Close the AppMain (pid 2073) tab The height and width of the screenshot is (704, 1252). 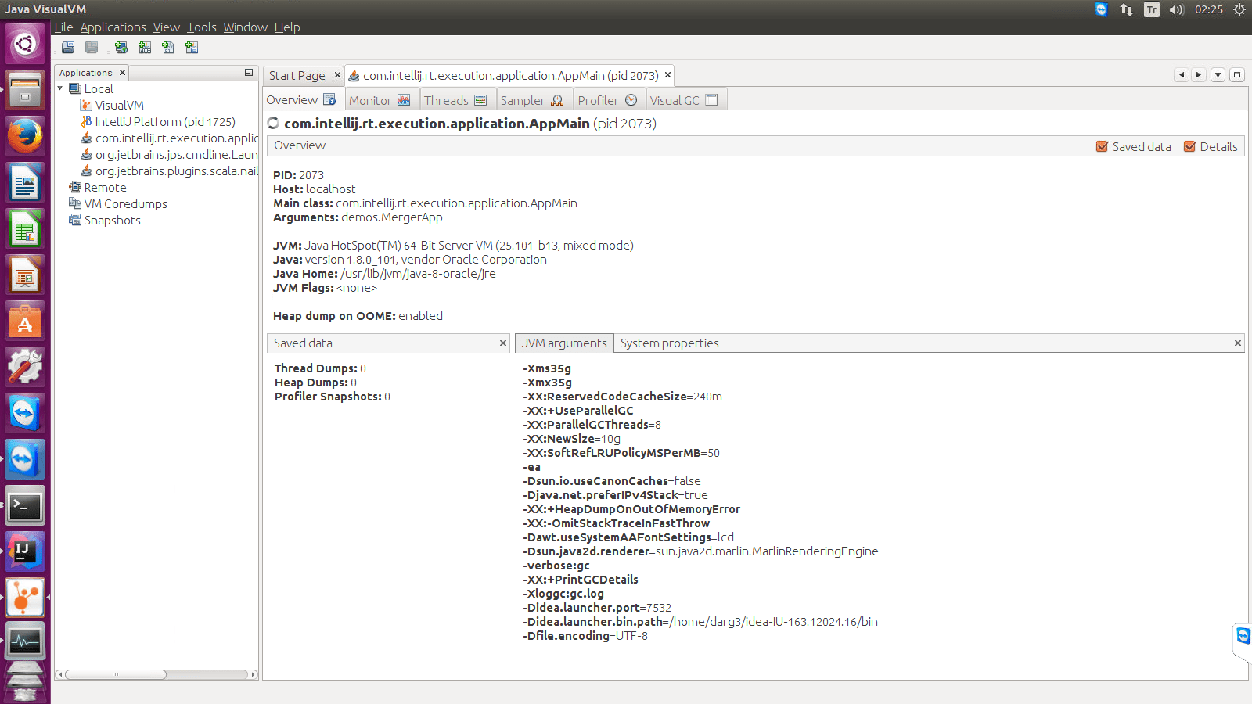667,75
